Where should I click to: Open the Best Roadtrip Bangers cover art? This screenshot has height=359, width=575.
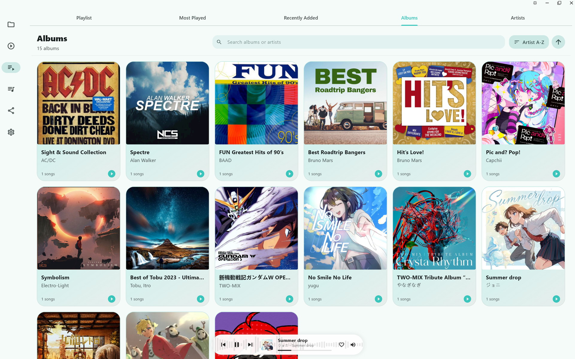tap(345, 103)
